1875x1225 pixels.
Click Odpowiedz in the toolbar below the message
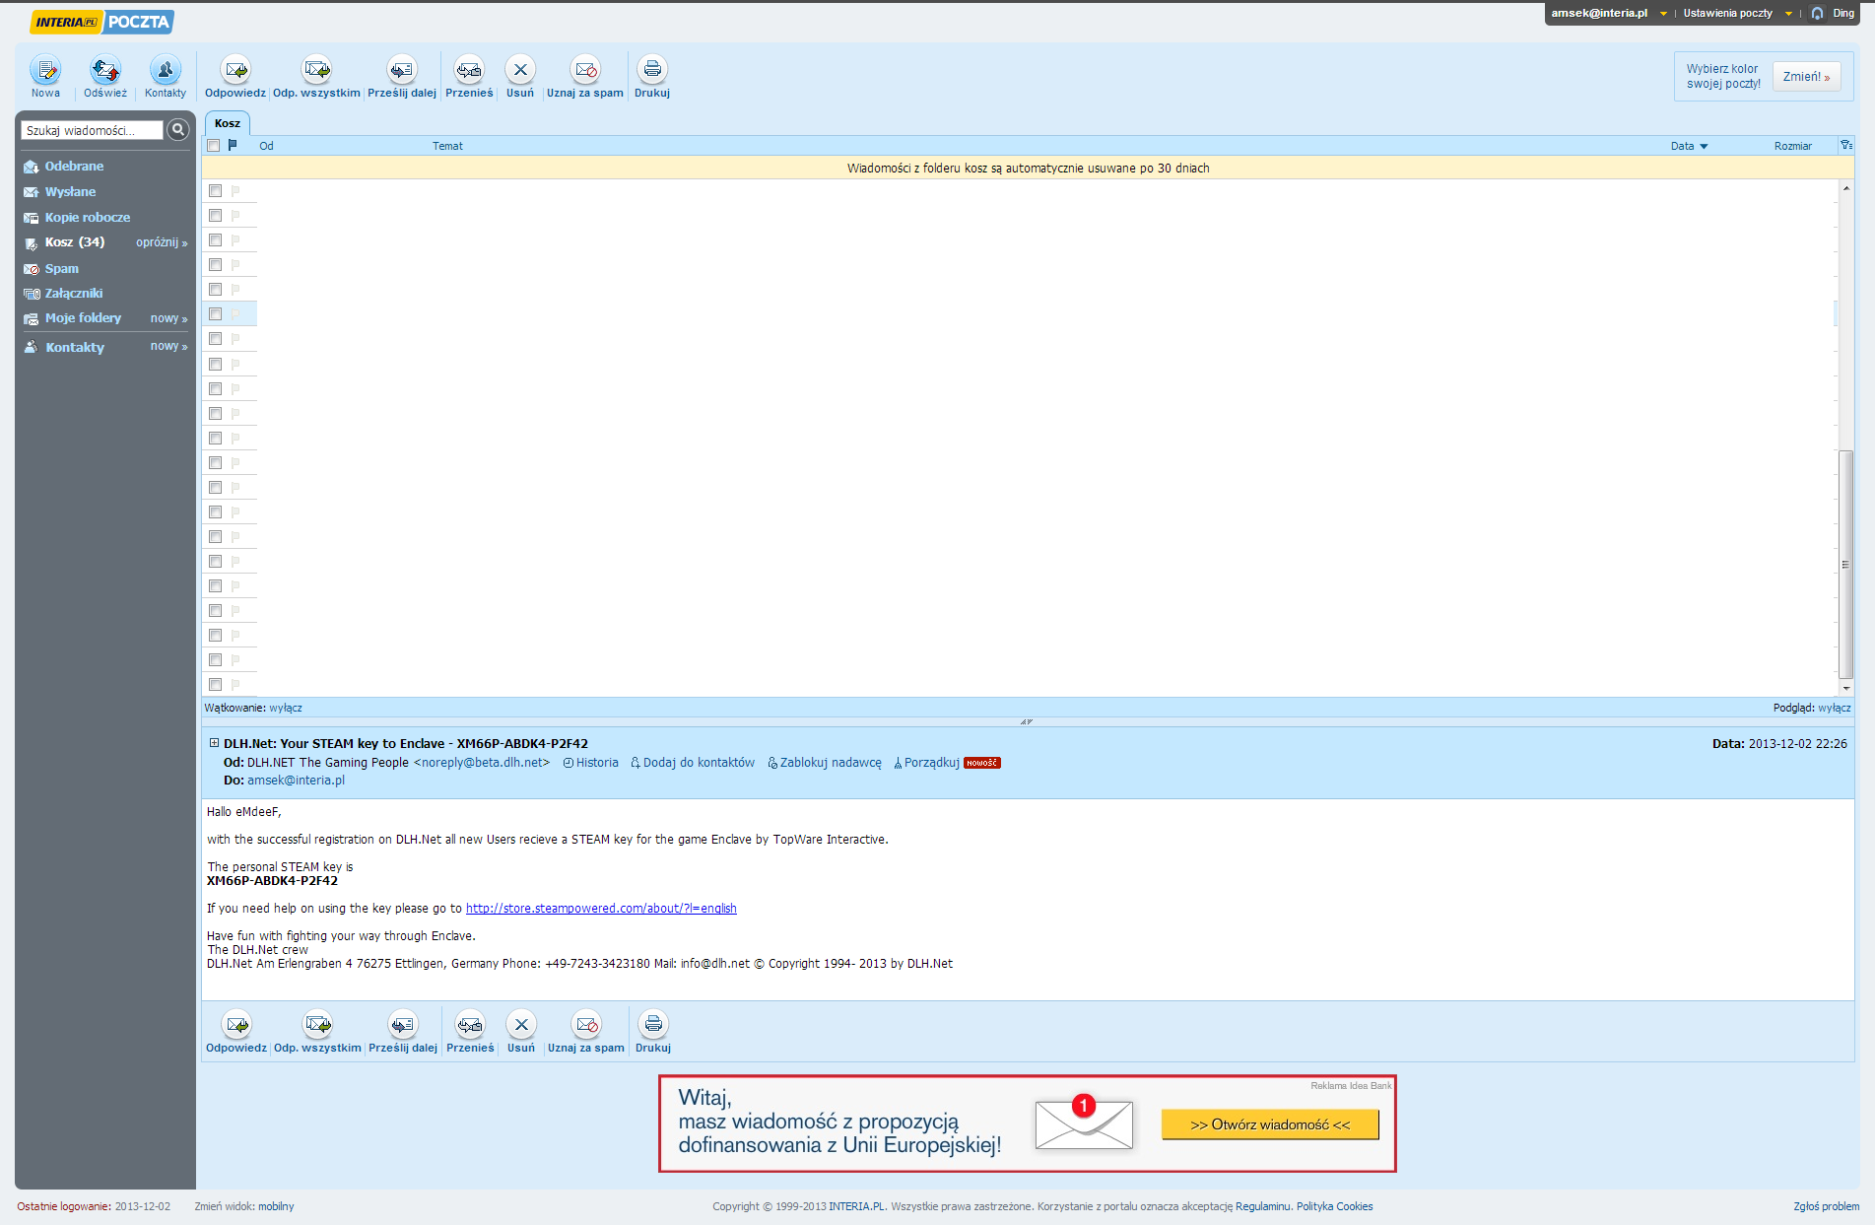(x=236, y=1031)
